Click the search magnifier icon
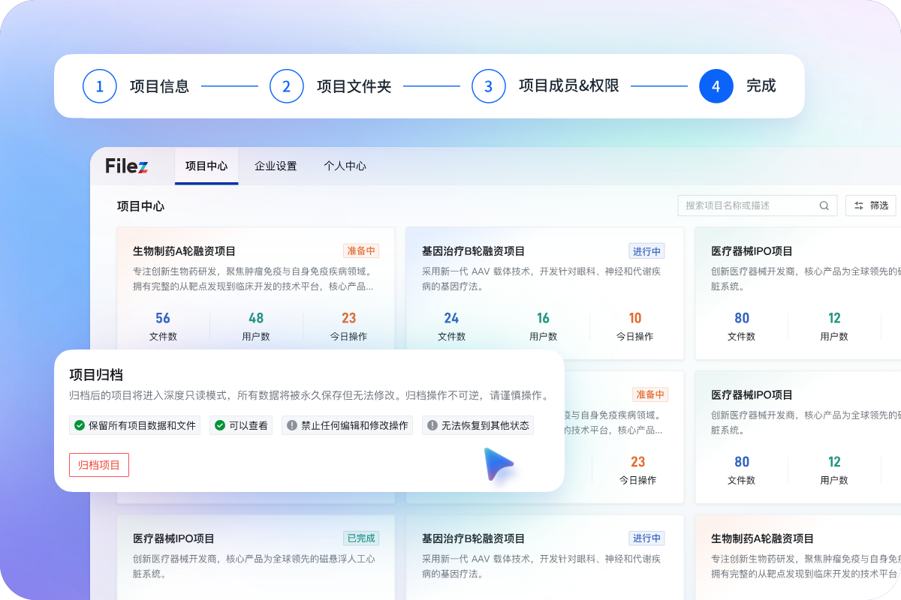Screen dimensions: 901x600 tap(824, 205)
